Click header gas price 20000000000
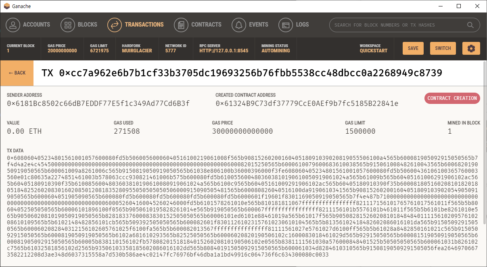 (62, 51)
